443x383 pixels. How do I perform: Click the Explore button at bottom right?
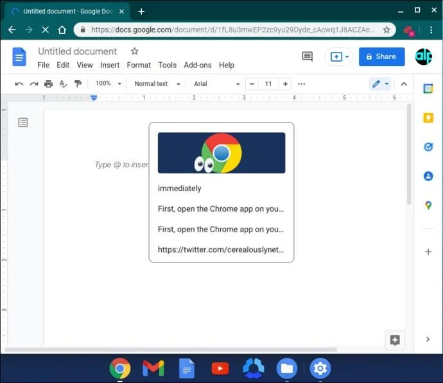(395, 340)
